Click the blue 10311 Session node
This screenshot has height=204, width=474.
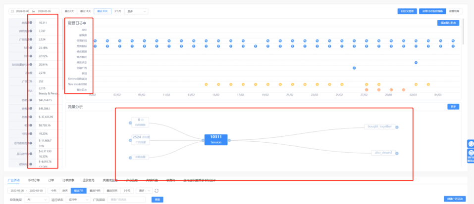216,139
